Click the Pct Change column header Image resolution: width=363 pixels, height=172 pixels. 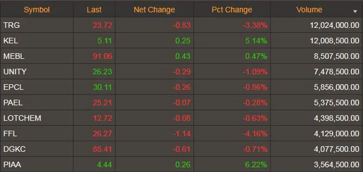(232, 10)
